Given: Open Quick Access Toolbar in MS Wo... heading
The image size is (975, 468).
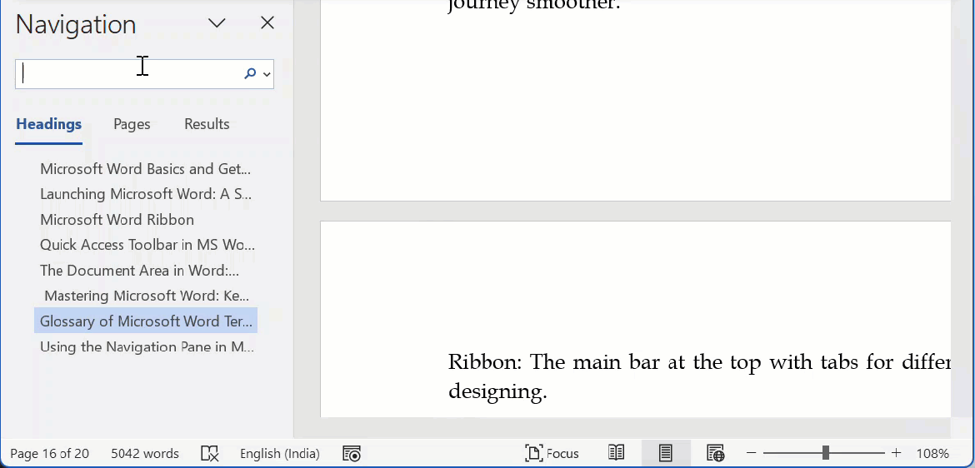Looking at the screenshot, I should [x=146, y=245].
